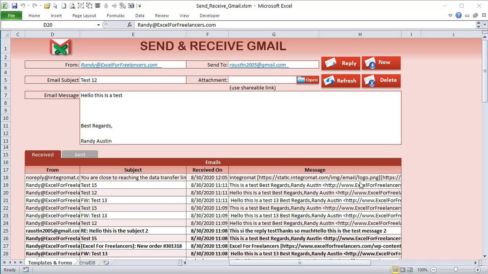The height and width of the screenshot is (274, 488).
Task: Click the Attachment input cell
Action: point(263,80)
